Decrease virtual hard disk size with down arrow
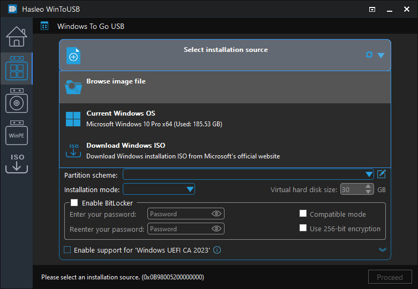This screenshot has height=289, width=418. [x=368, y=192]
